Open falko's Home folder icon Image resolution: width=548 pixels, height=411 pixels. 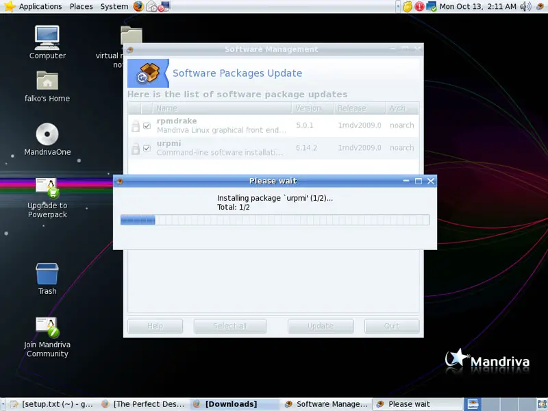47,87
